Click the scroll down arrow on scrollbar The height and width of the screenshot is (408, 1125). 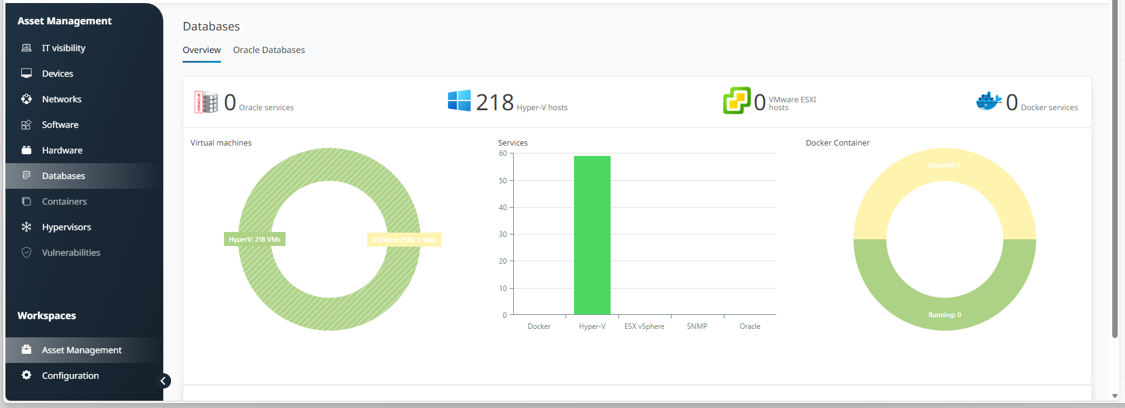point(1115,396)
